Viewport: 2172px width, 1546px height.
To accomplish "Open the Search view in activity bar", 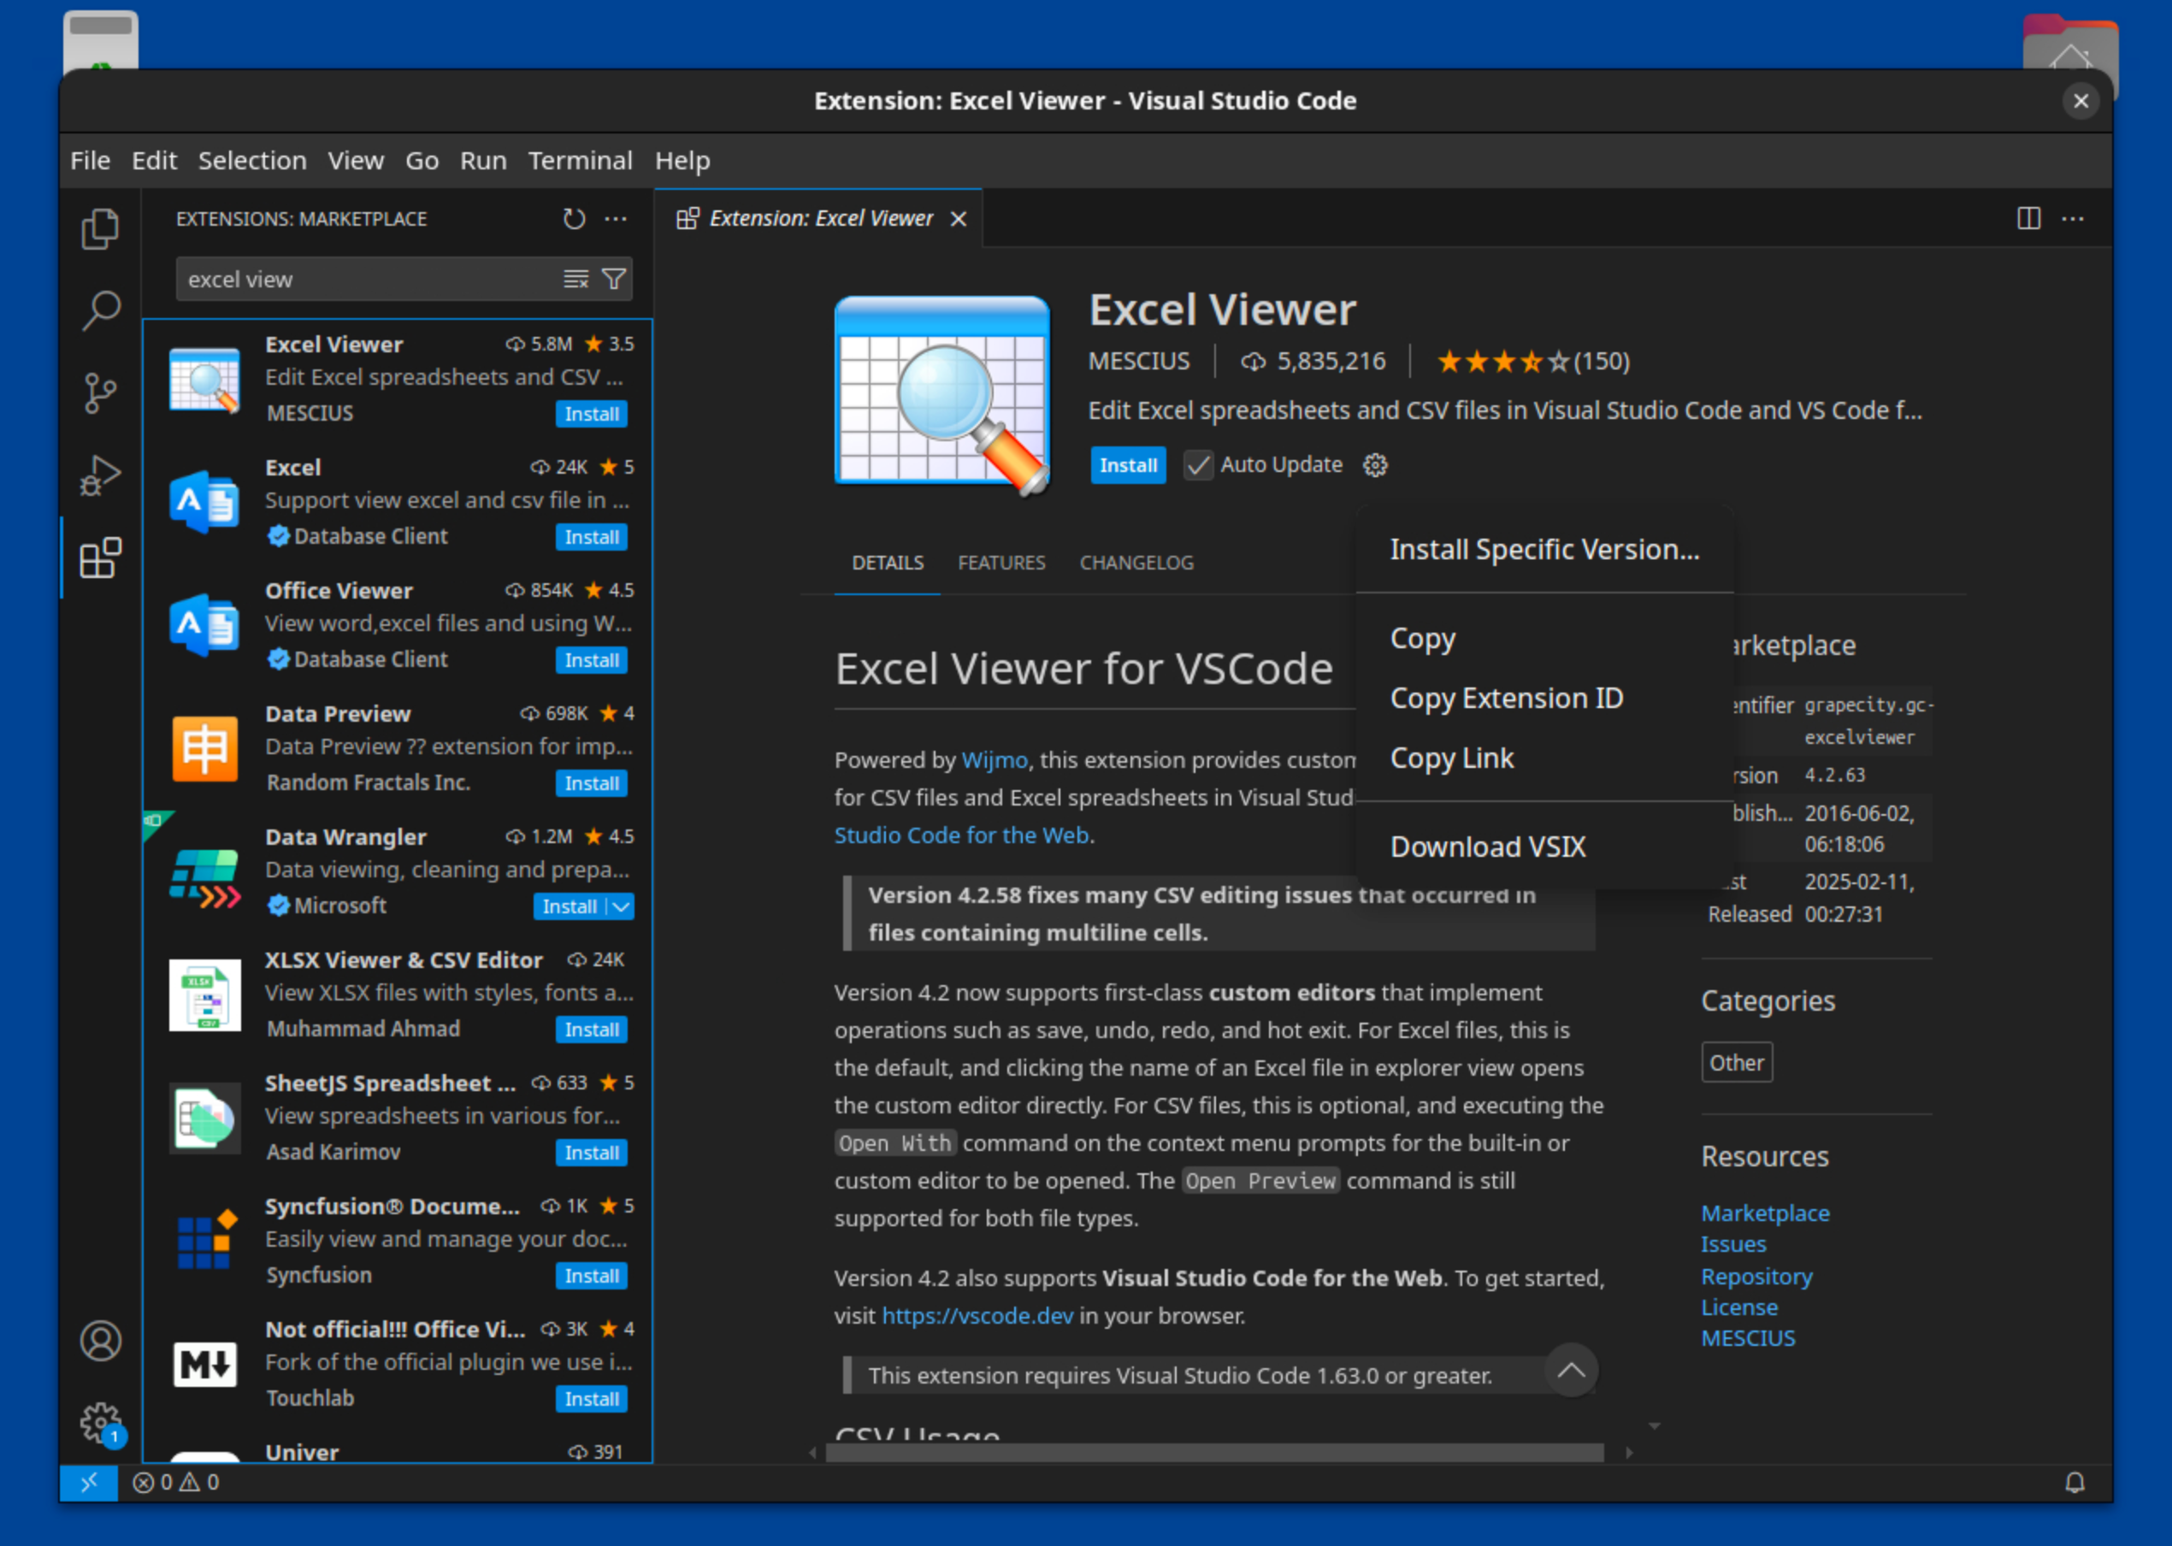I will tap(100, 310).
